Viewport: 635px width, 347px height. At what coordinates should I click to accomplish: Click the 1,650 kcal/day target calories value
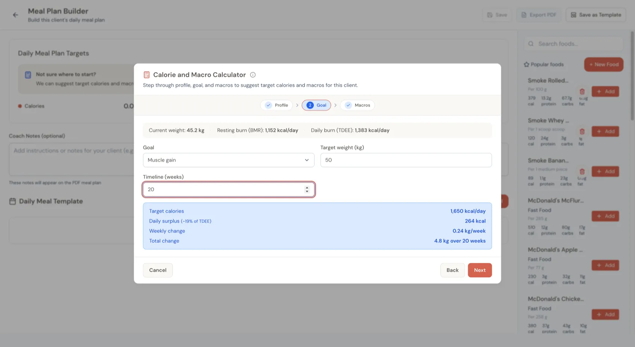468,211
